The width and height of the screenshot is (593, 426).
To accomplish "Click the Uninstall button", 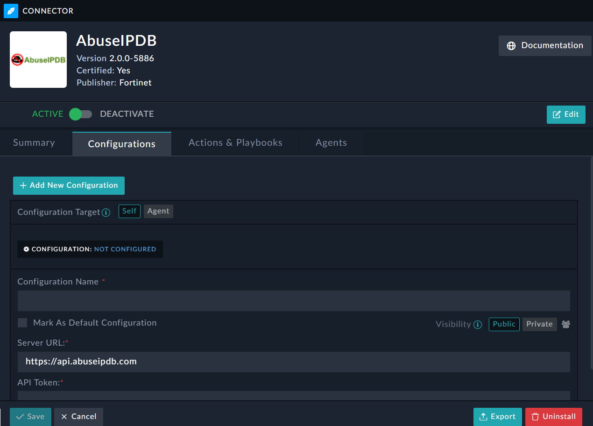I will [x=553, y=417].
